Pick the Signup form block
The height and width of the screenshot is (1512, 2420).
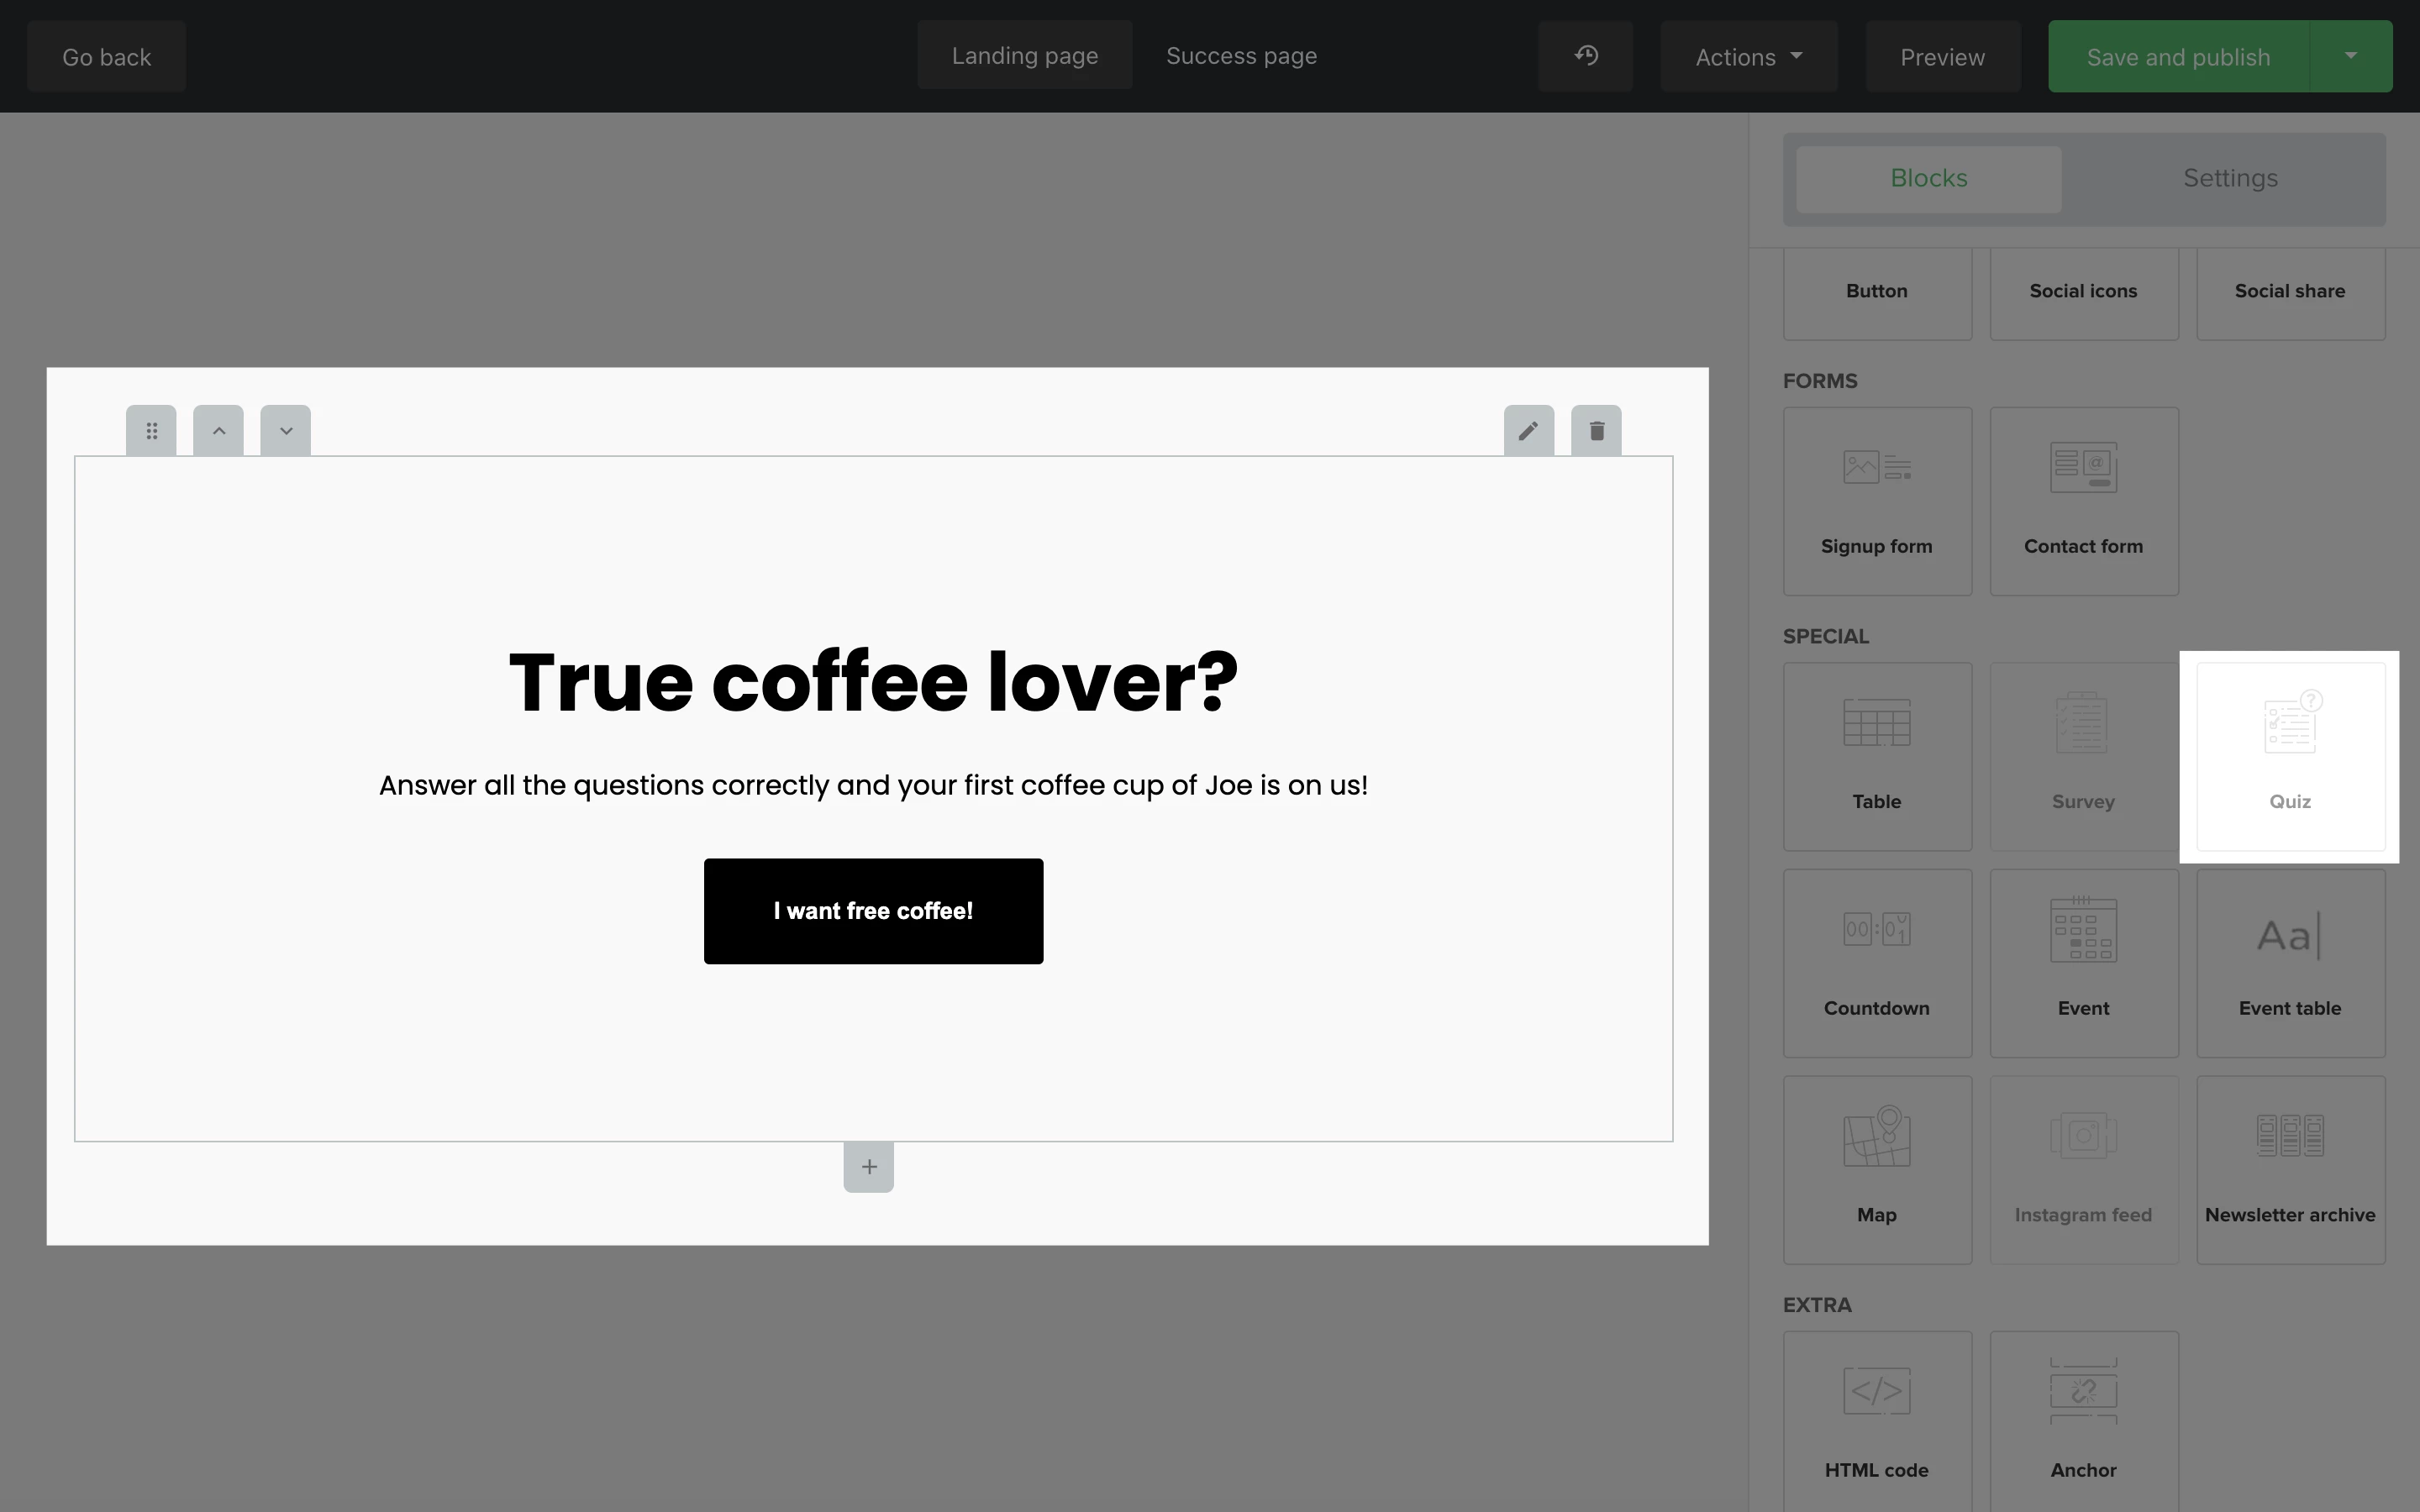tap(1876, 500)
